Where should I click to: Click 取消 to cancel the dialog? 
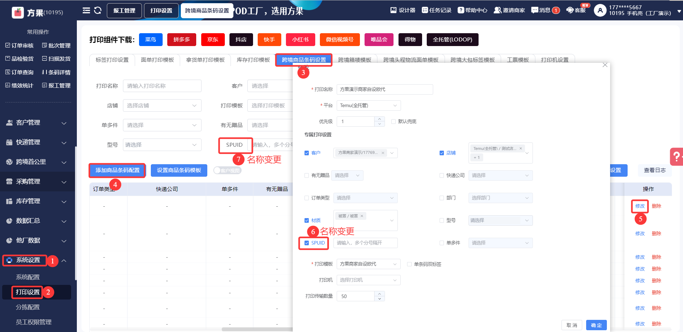click(572, 325)
